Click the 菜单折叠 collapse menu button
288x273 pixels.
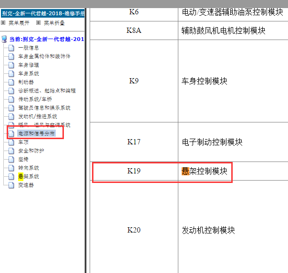tap(54, 23)
